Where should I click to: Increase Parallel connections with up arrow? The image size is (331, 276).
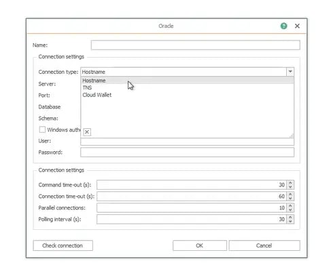[290, 205]
